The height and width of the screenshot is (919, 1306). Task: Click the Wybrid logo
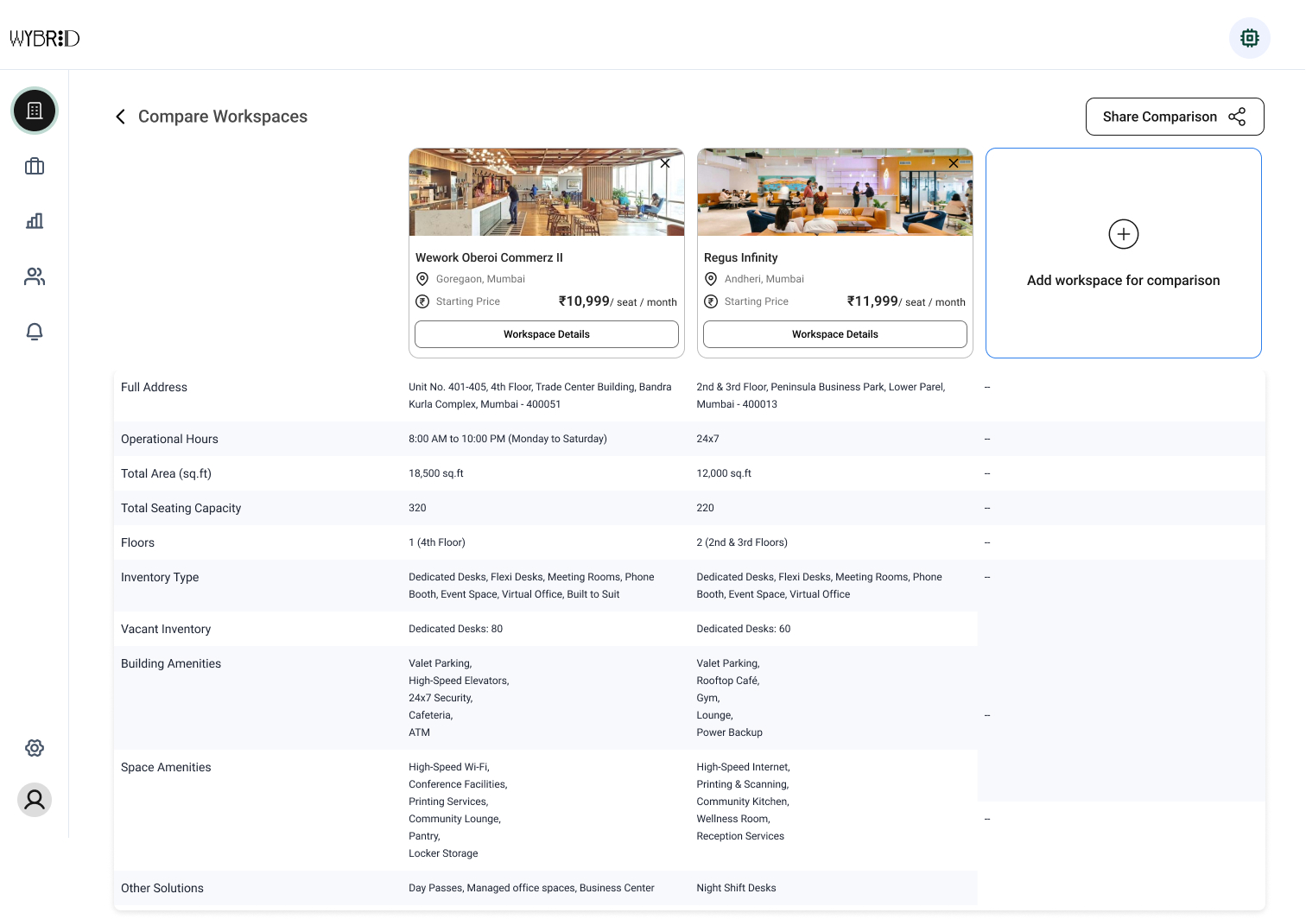click(x=45, y=38)
